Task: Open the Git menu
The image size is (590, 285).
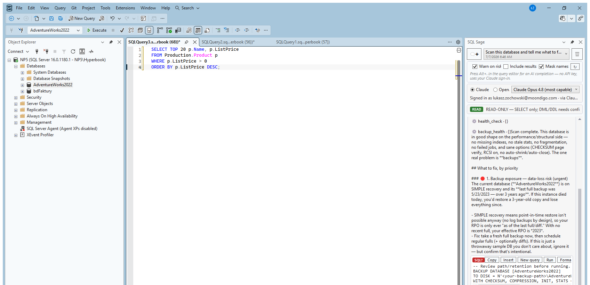Action: 74,8
